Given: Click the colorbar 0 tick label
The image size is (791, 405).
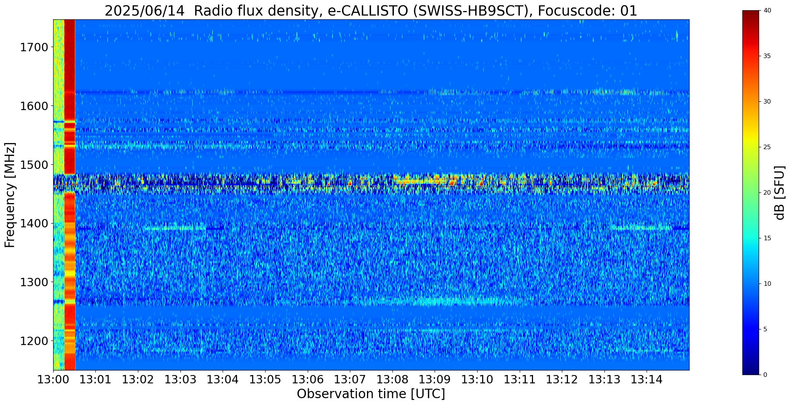Looking at the screenshot, I should (765, 375).
